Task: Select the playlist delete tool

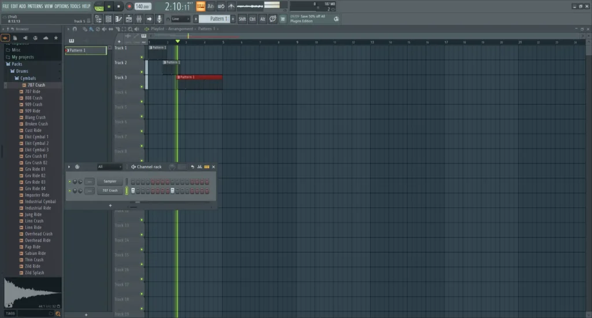Action: click(98, 29)
